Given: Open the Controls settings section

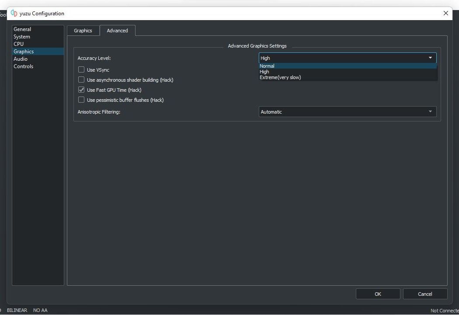Looking at the screenshot, I should coord(23,66).
